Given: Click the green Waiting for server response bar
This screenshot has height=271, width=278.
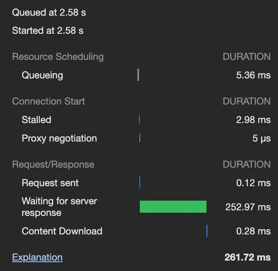Looking at the screenshot, I should click(173, 207).
